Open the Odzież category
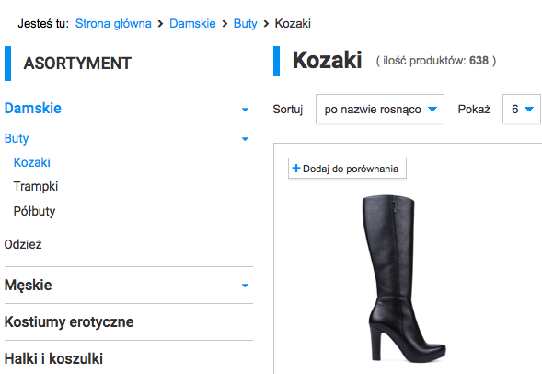The image size is (542, 374). 23,245
